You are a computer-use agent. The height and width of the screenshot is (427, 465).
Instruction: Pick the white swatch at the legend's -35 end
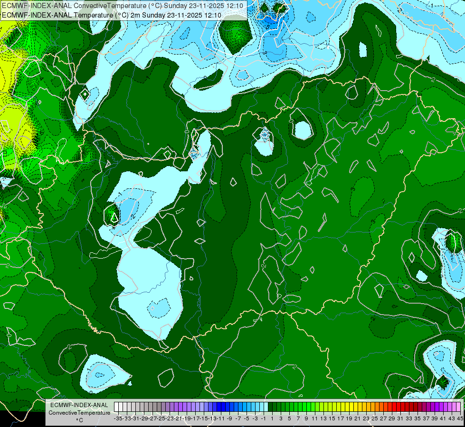click(116, 407)
